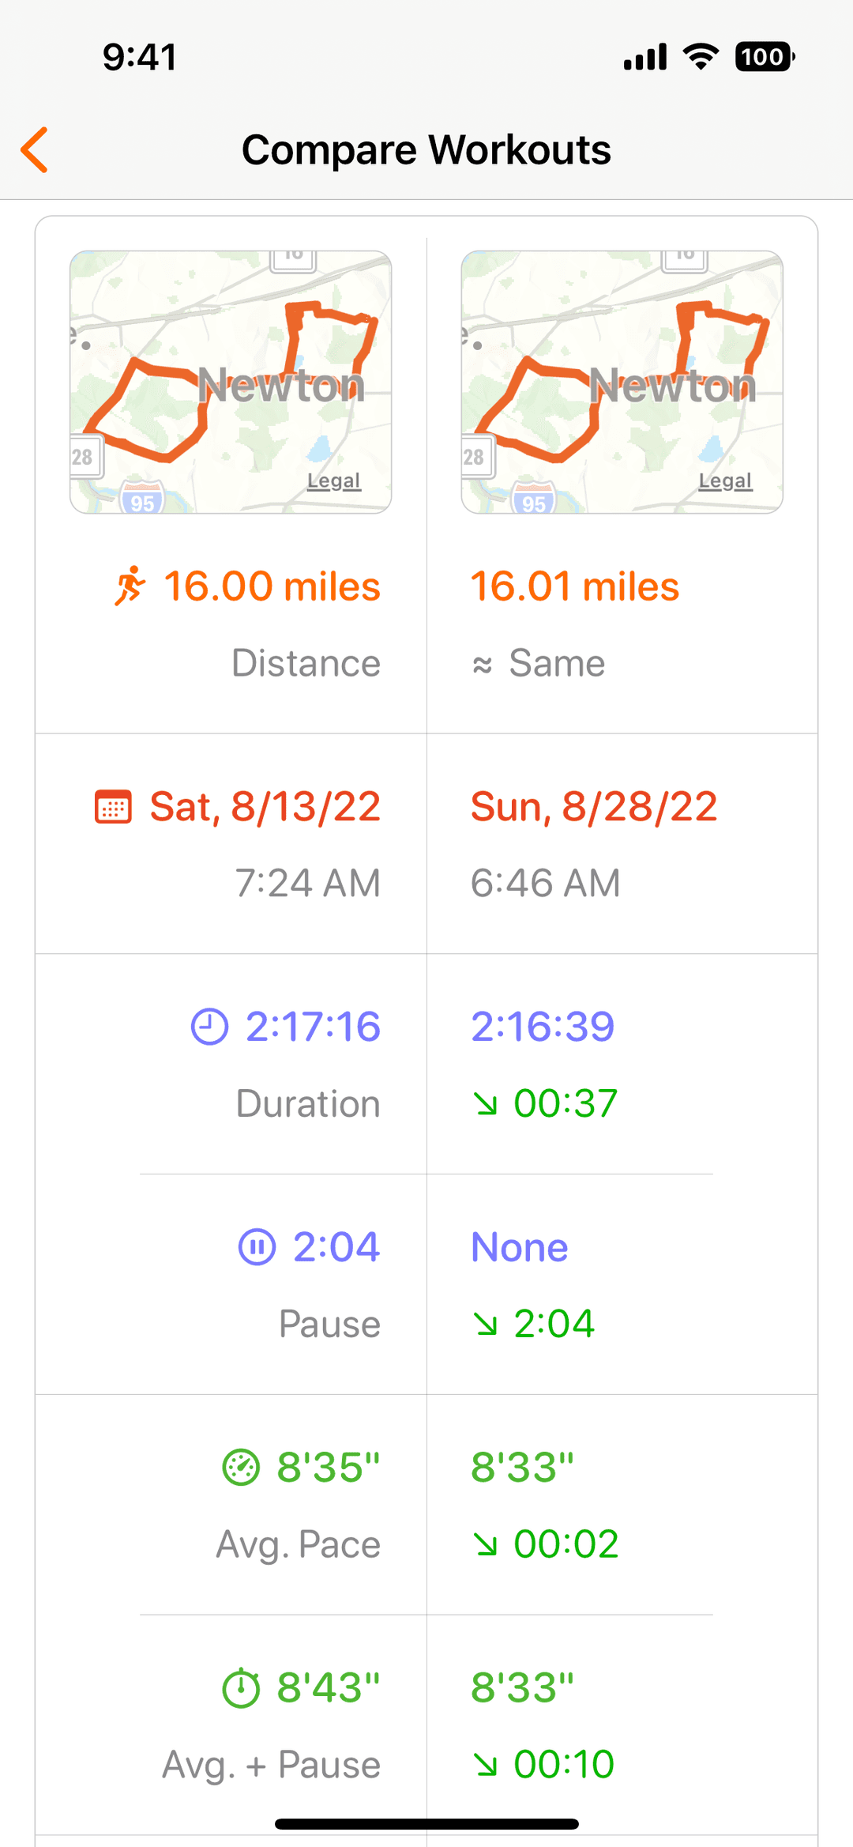The width and height of the screenshot is (853, 1847).
Task: Tap the green down arrow beside 00:37
Action: point(486,1103)
